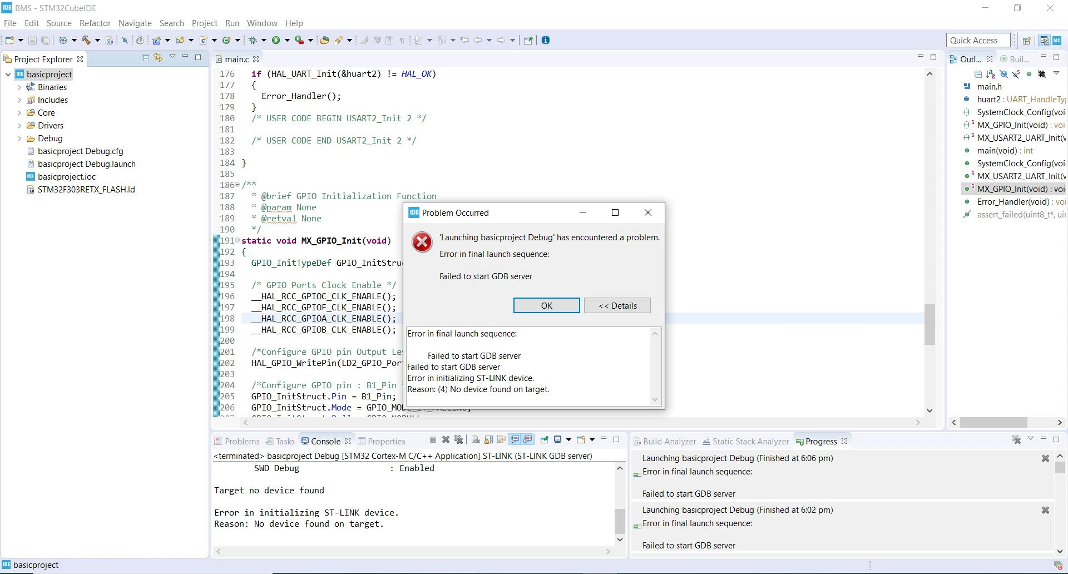
Task: Switch to the Problems tab
Action: click(x=238, y=441)
